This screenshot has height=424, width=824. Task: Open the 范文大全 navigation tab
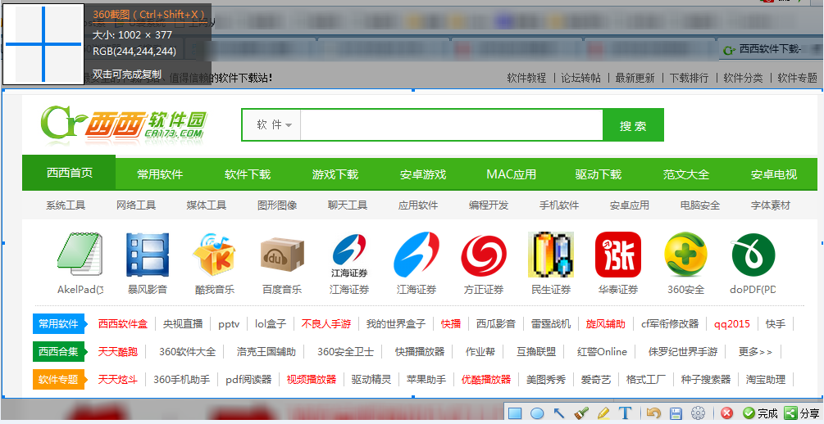click(686, 174)
